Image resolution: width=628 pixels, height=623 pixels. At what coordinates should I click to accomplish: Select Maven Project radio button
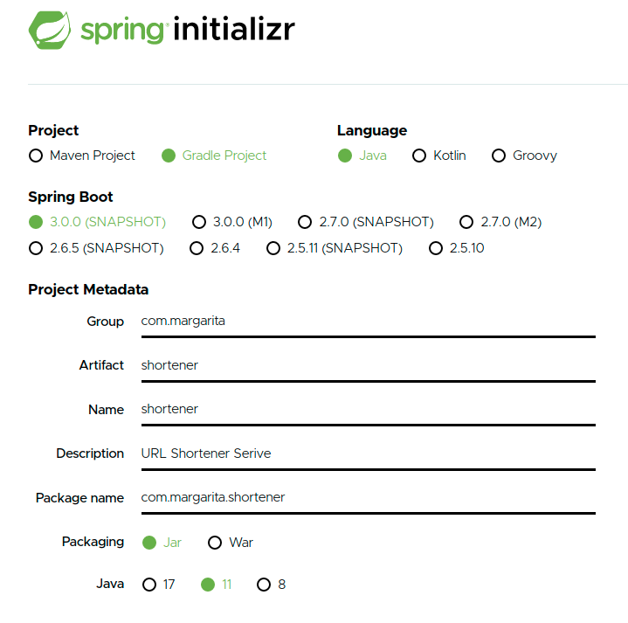click(36, 156)
